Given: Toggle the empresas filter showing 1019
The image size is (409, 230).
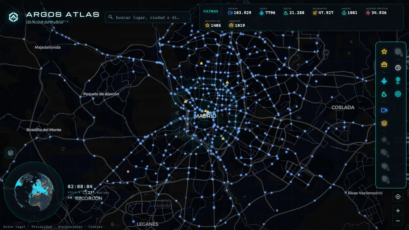Looking at the screenshot, I should [x=237, y=24].
